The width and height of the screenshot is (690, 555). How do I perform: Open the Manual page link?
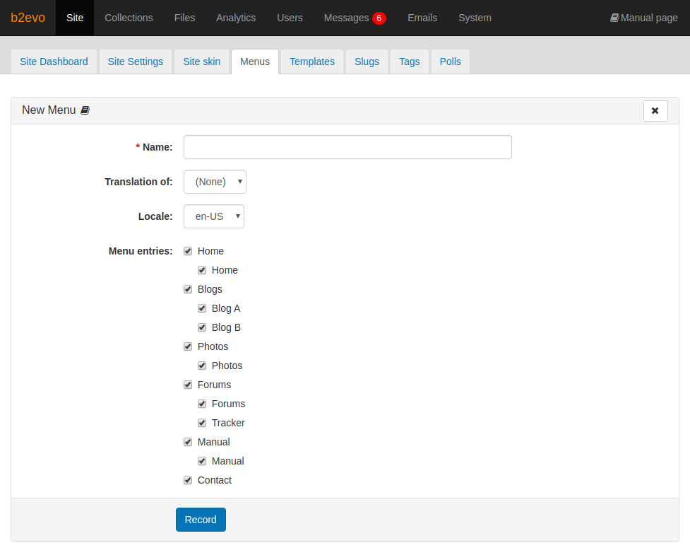click(644, 18)
